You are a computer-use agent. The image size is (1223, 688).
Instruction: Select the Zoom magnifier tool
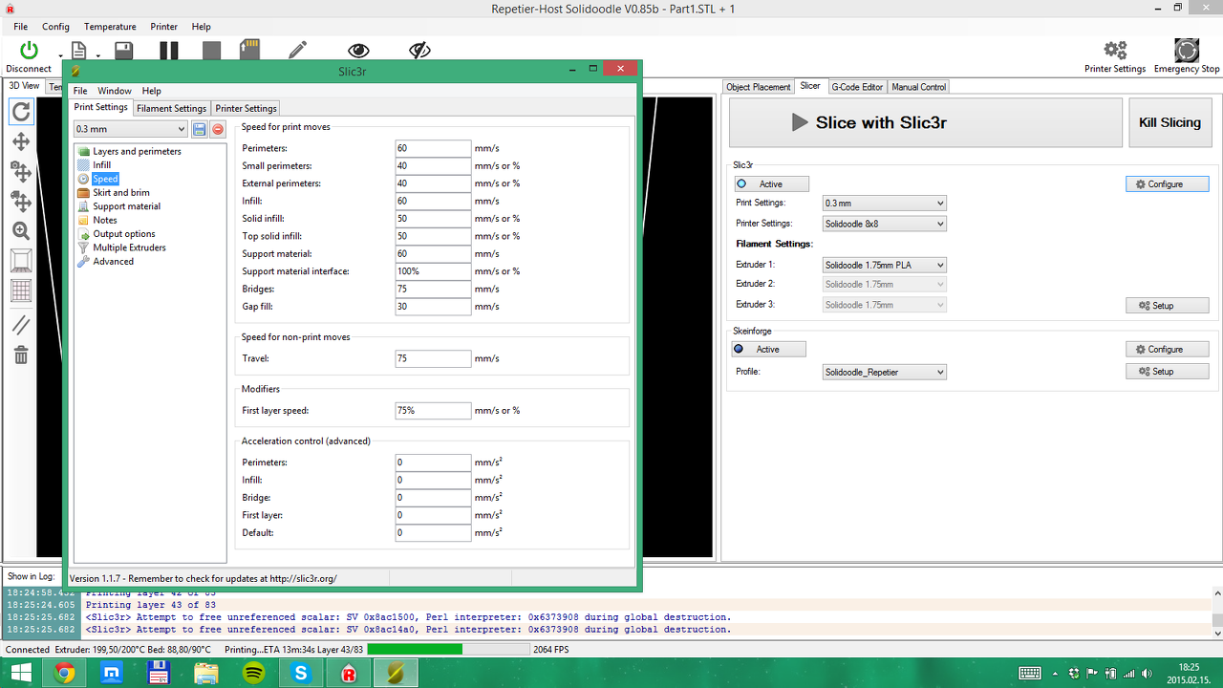pyautogui.click(x=21, y=230)
